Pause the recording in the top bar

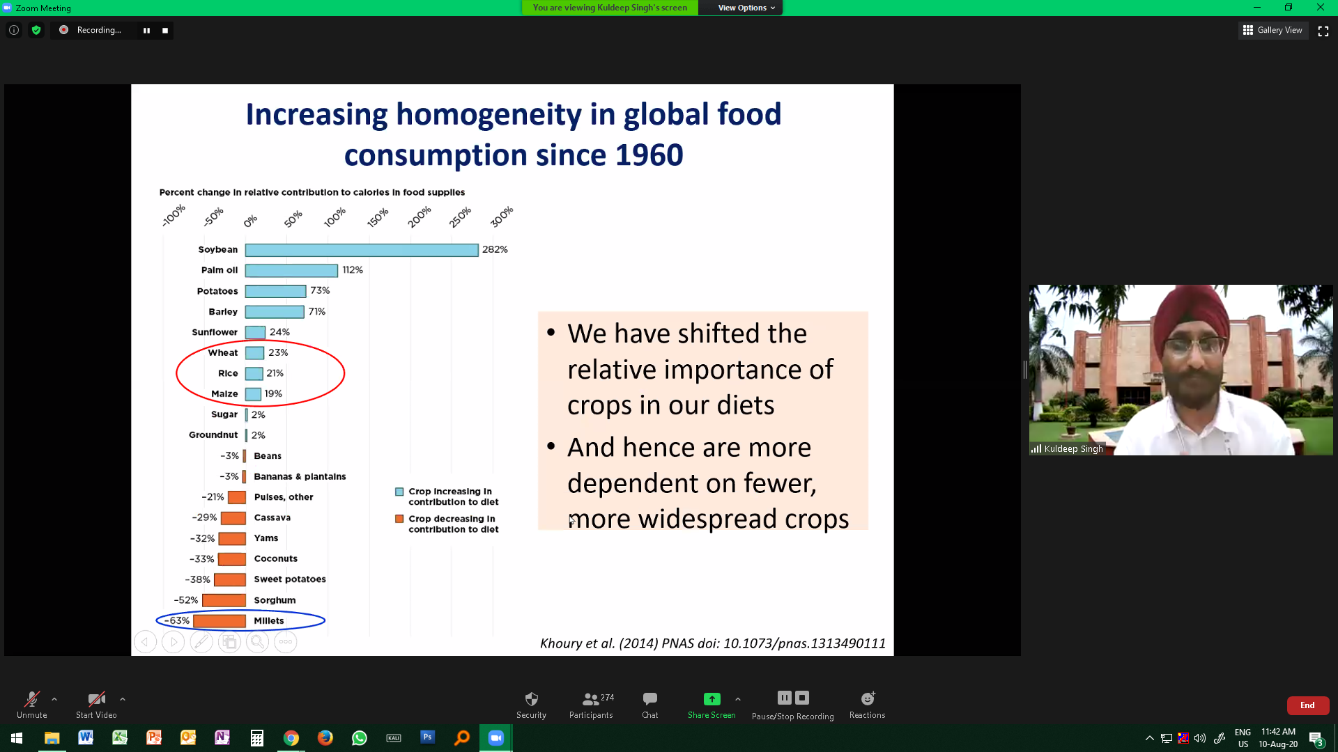click(146, 31)
